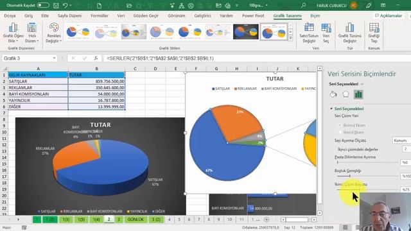Open the Grafik 3 name box dropdown

[54, 58]
